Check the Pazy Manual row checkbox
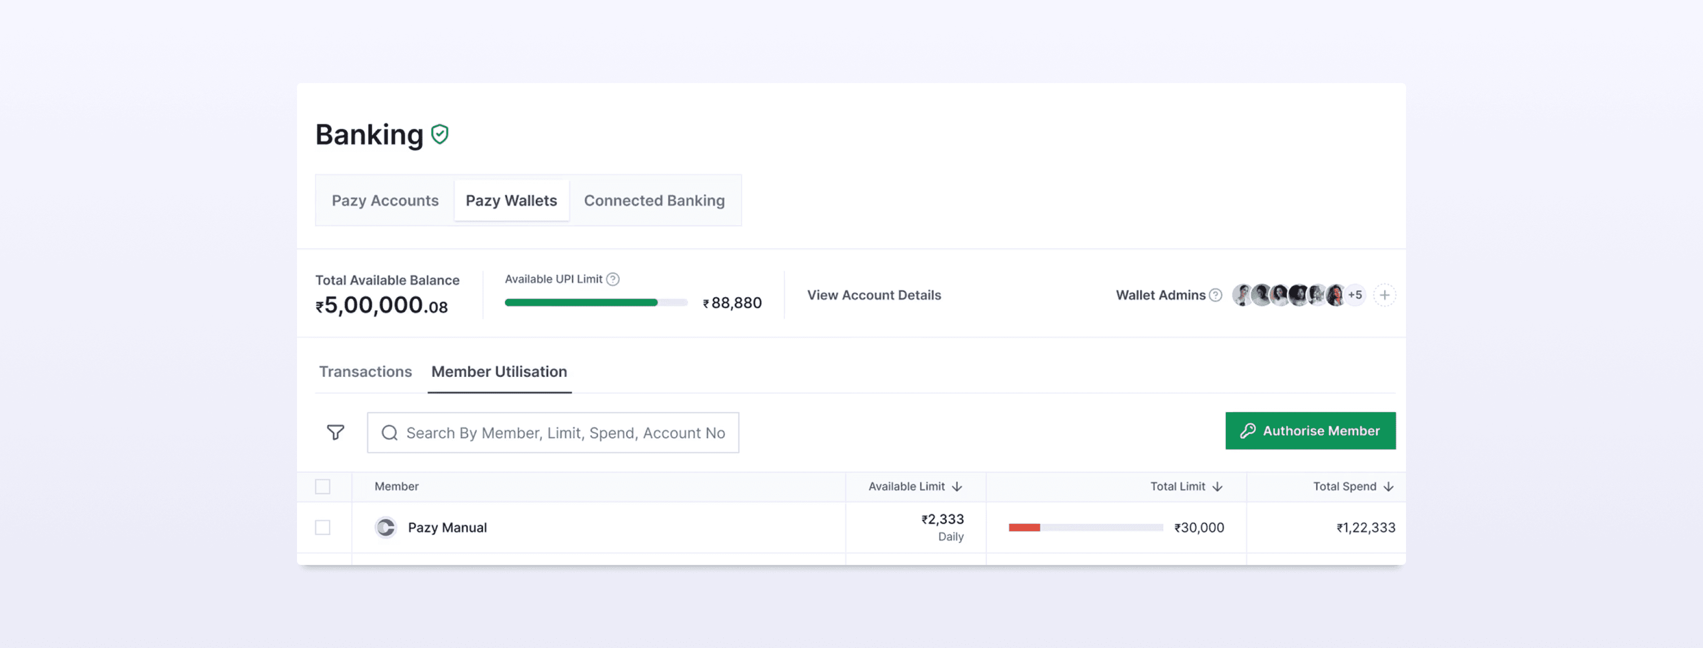Screen dimensions: 1703x648 322,527
